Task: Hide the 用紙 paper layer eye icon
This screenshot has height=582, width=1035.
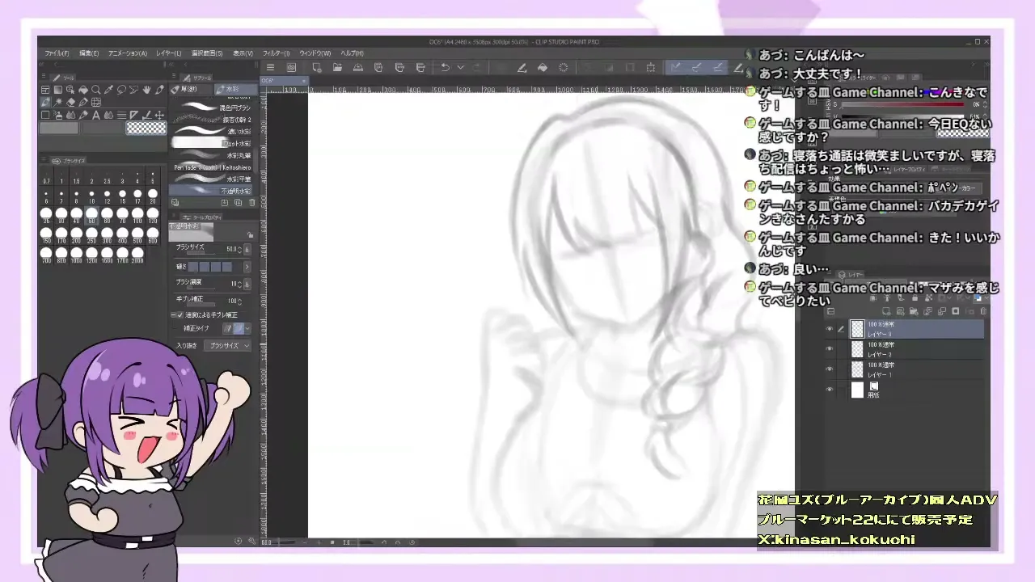Action: point(829,389)
